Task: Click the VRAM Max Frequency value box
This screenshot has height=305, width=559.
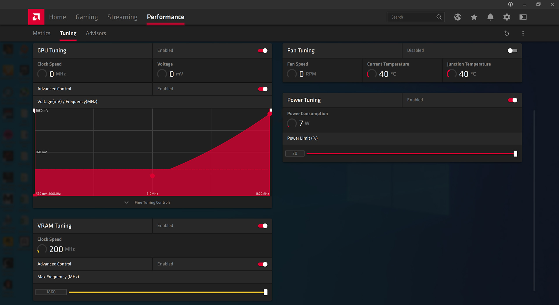Action: (51, 292)
